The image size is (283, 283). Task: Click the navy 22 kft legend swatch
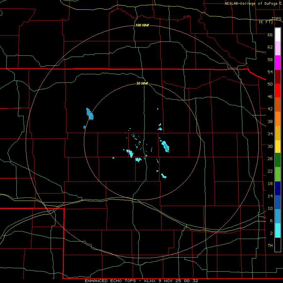278,188
